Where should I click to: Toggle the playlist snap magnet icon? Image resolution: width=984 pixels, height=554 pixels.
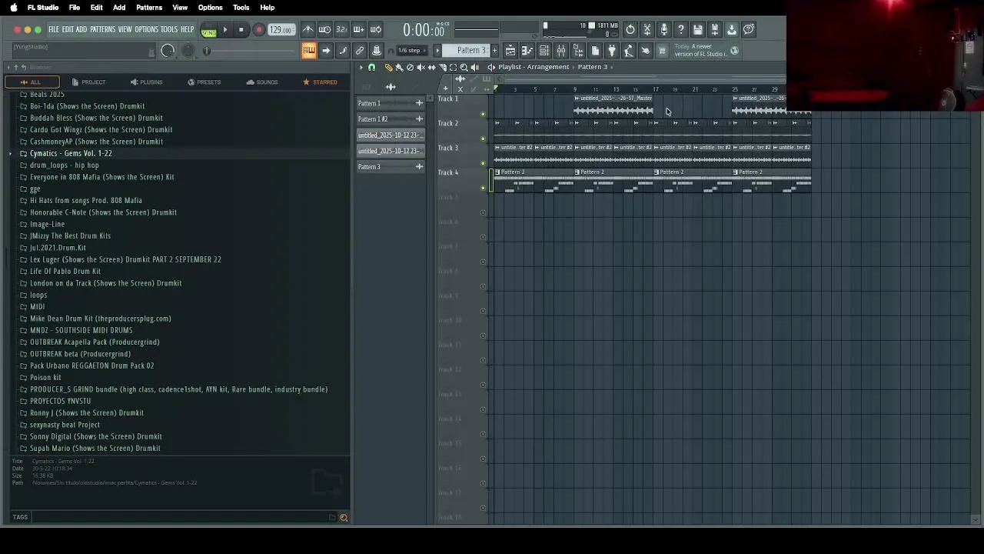[x=372, y=67]
